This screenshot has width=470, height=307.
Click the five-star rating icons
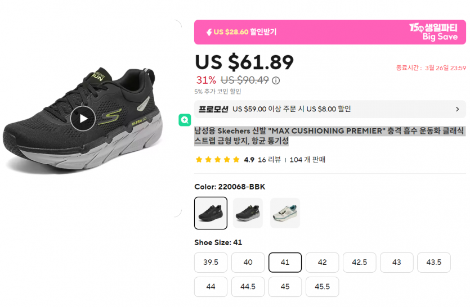[218, 160]
